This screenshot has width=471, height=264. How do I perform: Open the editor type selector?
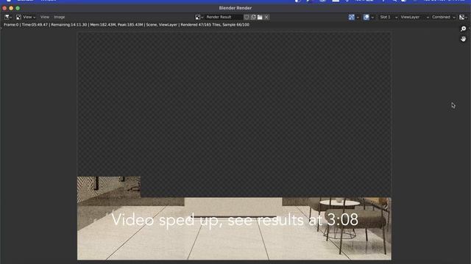(x=8, y=18)
